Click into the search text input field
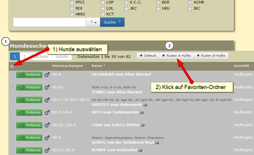254x155 pixels. 49,22
